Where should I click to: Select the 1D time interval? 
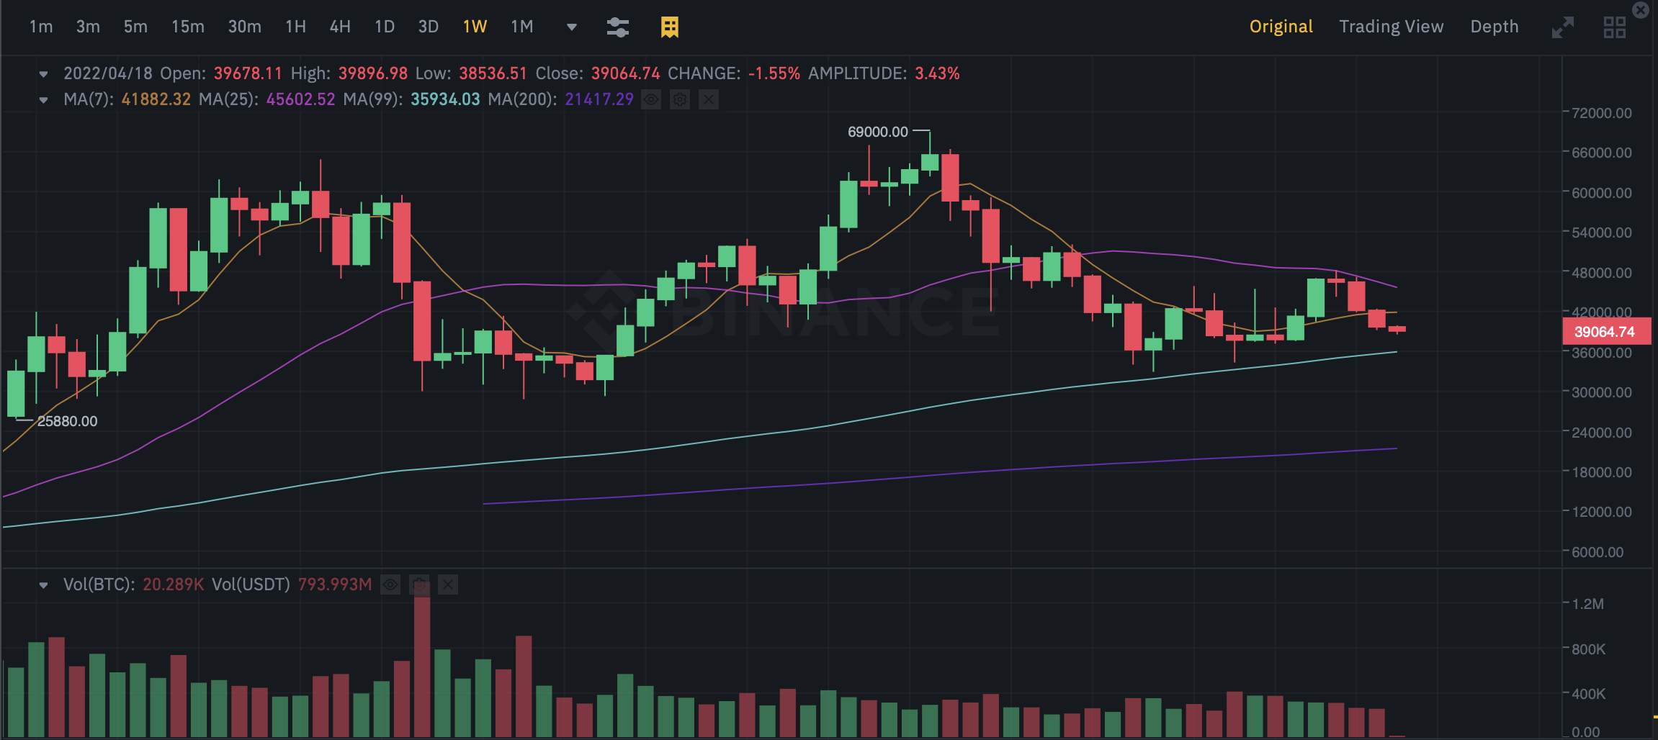(x=385, y=27)
